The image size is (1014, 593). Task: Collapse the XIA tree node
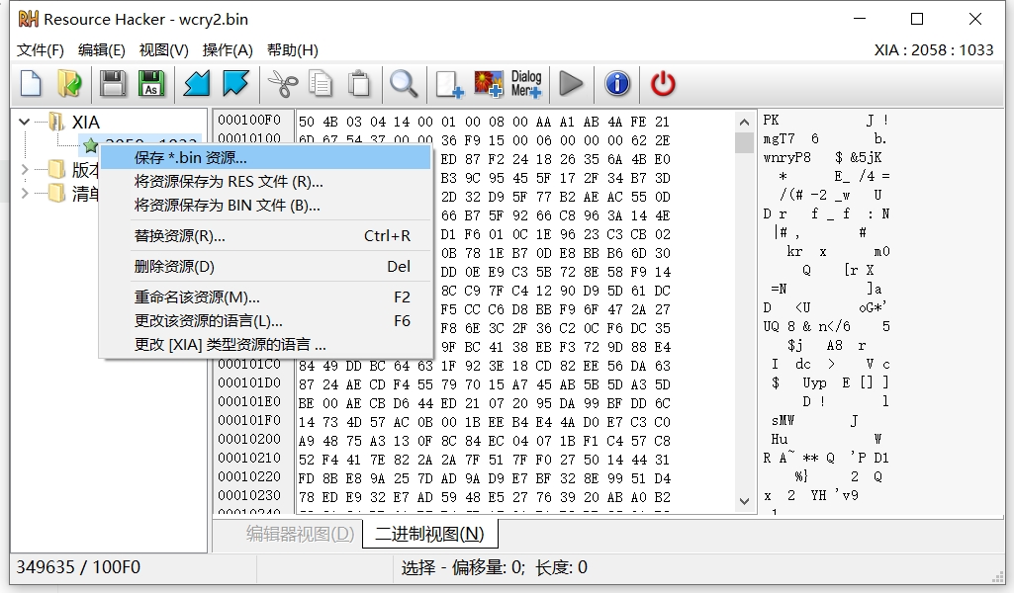24,122
